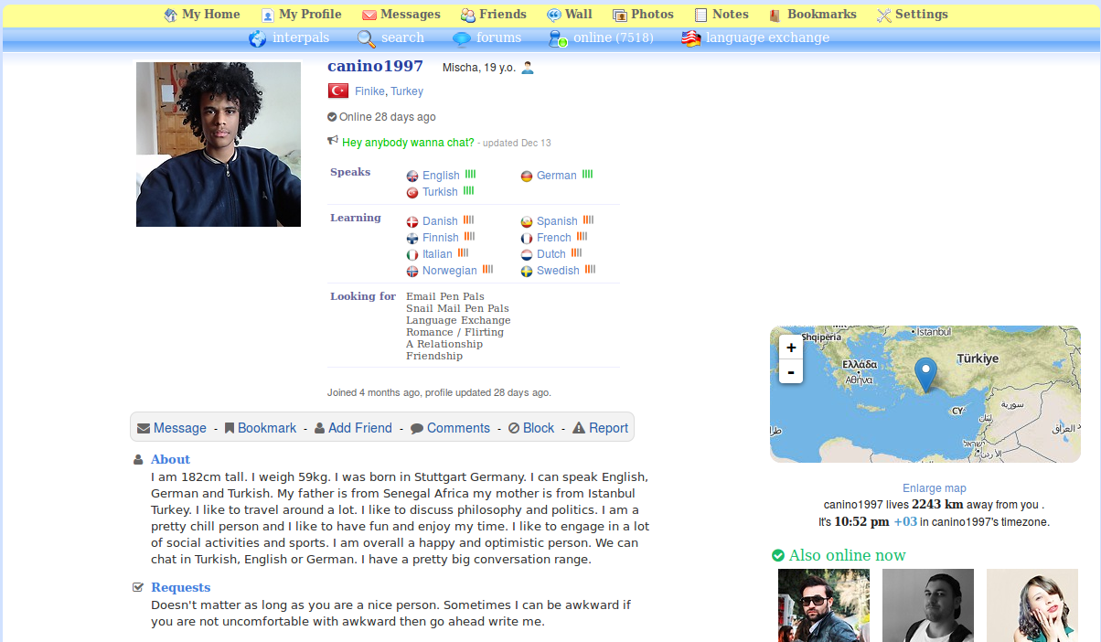Open the canino1997 profile photo

click(219, 144)
